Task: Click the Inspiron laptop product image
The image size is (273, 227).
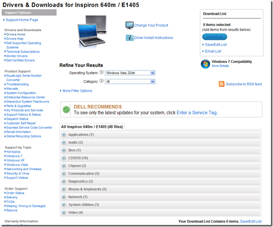Action: coord(91,31)
